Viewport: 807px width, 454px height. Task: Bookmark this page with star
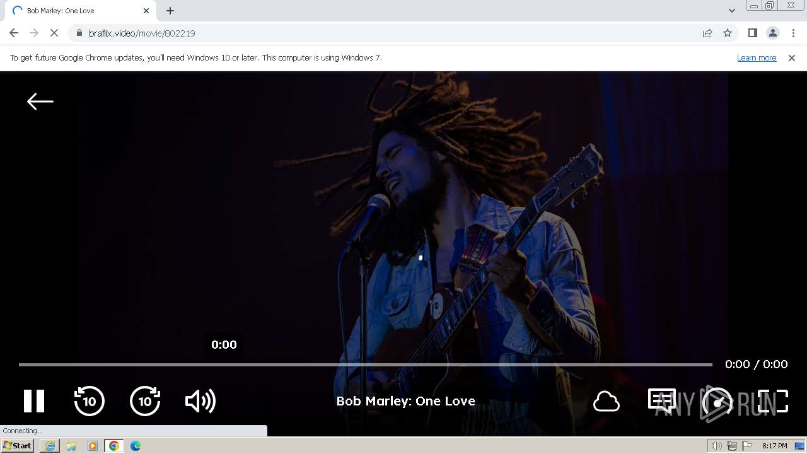pos(728,33)
